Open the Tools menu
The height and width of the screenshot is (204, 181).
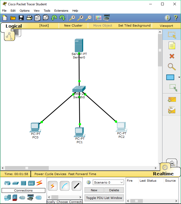pos(47,11)
